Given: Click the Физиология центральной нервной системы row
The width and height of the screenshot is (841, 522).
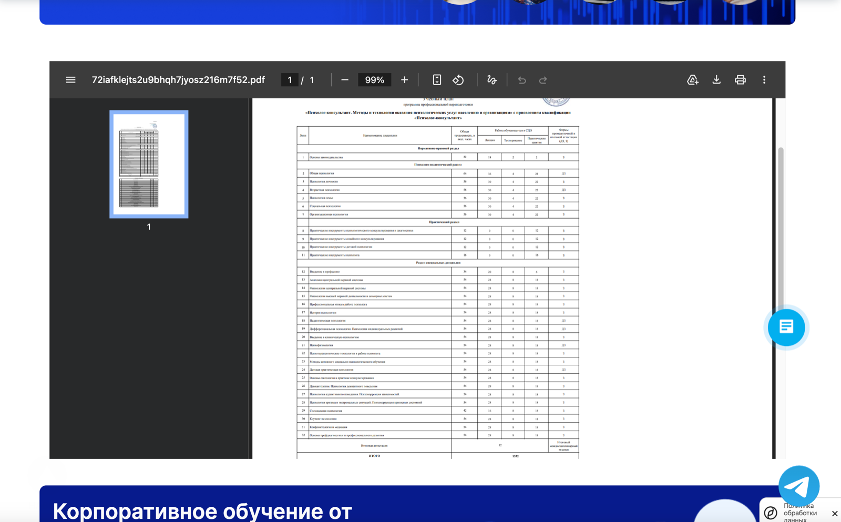Looking at the screenshot, I should pos(438,288).
